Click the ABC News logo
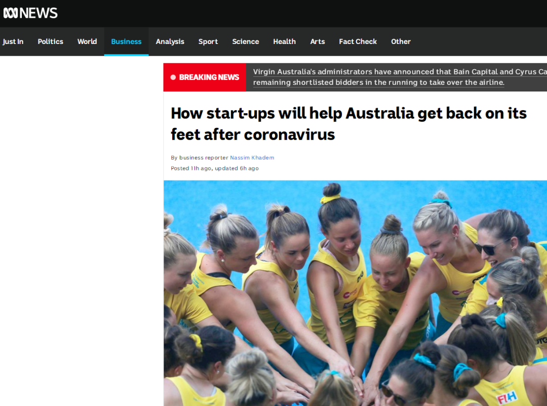 (30, 13)
